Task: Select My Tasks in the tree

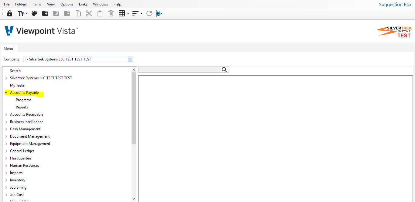Action: [x=17, y=85]
